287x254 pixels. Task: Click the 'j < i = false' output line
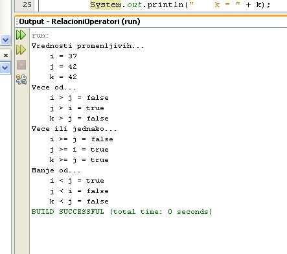79,191
